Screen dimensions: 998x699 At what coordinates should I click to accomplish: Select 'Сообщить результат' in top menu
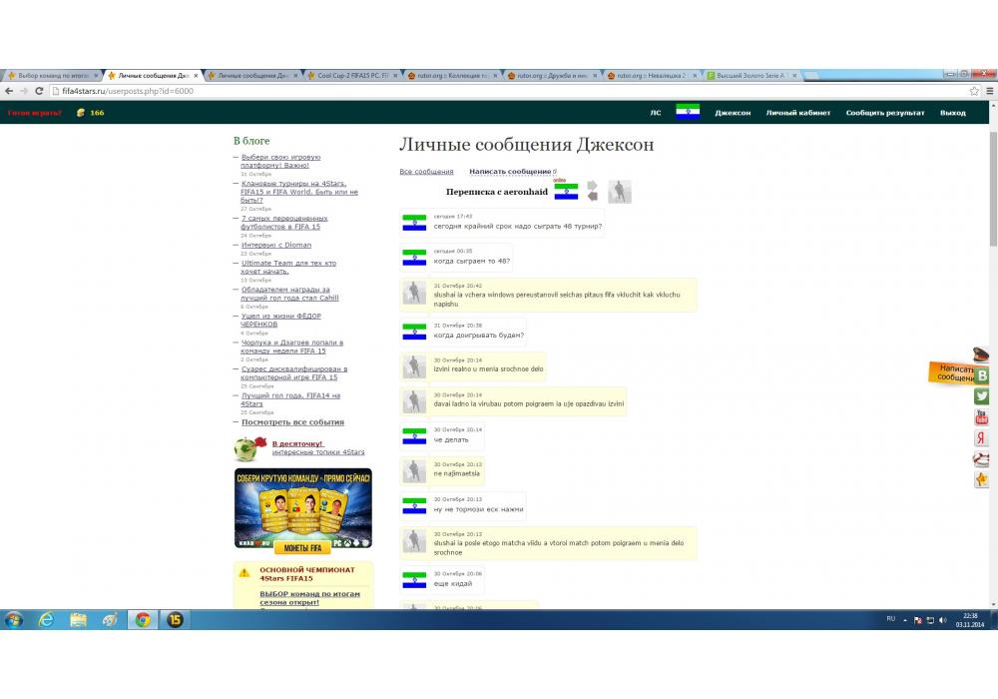884,113
